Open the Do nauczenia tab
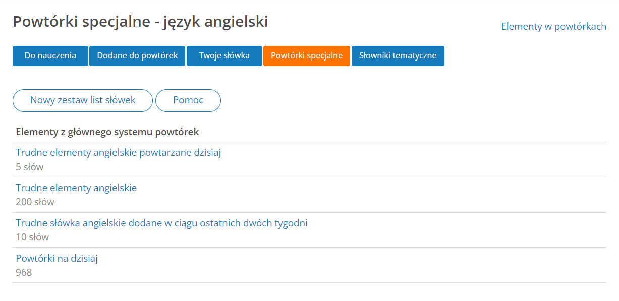This screenshot has width=619, height=301. coord(50,56)
